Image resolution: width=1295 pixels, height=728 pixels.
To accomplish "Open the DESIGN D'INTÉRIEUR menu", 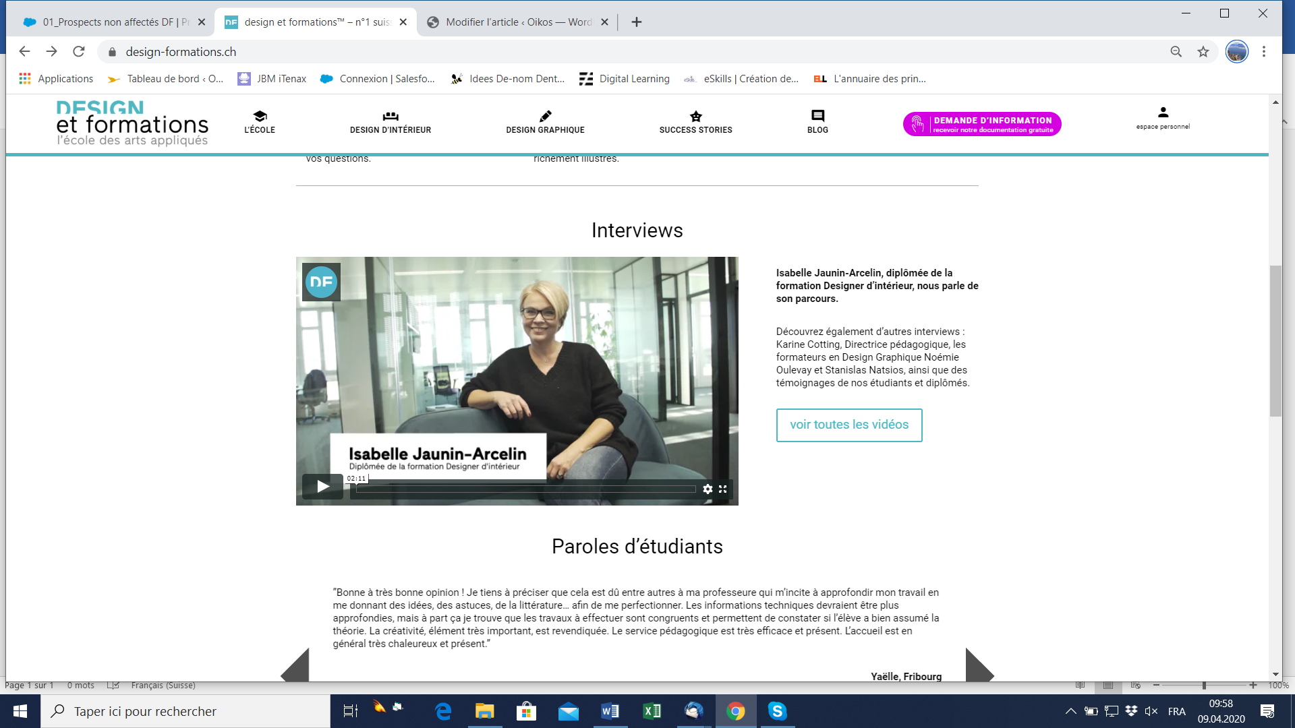I will click(390, 123).
